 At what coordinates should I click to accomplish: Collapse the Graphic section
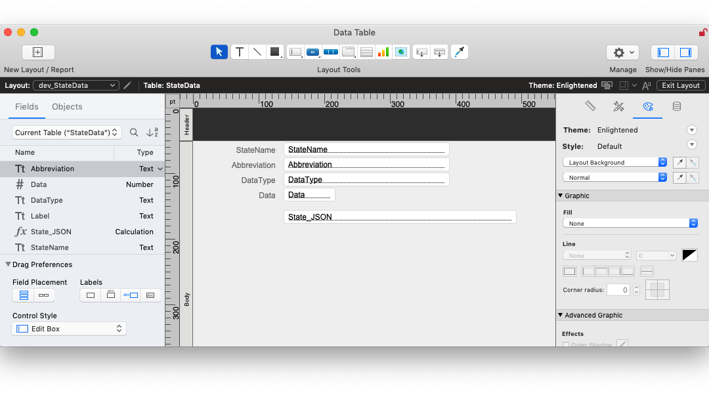(x=560, y=196)
